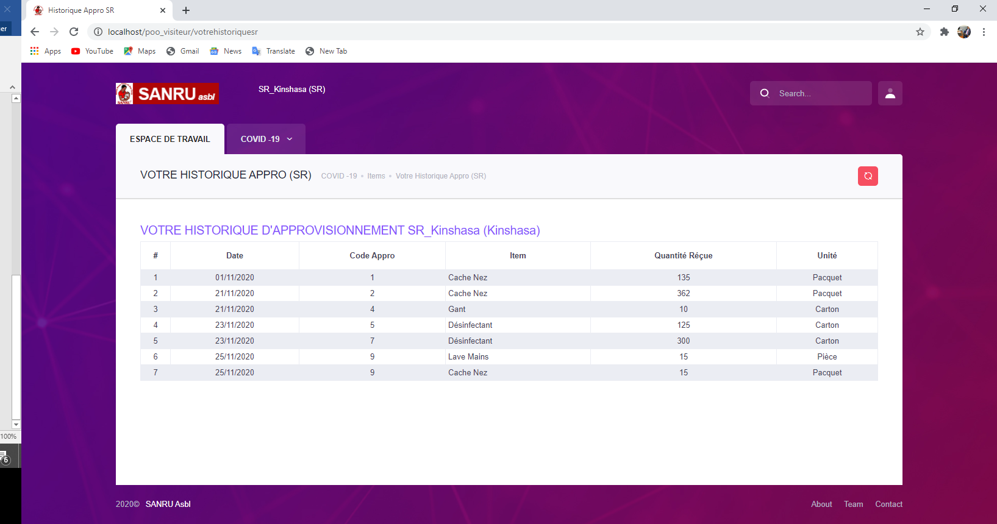997x524 pixels.
Task: Open the About footer link
Action: click(x=821, y=504)
